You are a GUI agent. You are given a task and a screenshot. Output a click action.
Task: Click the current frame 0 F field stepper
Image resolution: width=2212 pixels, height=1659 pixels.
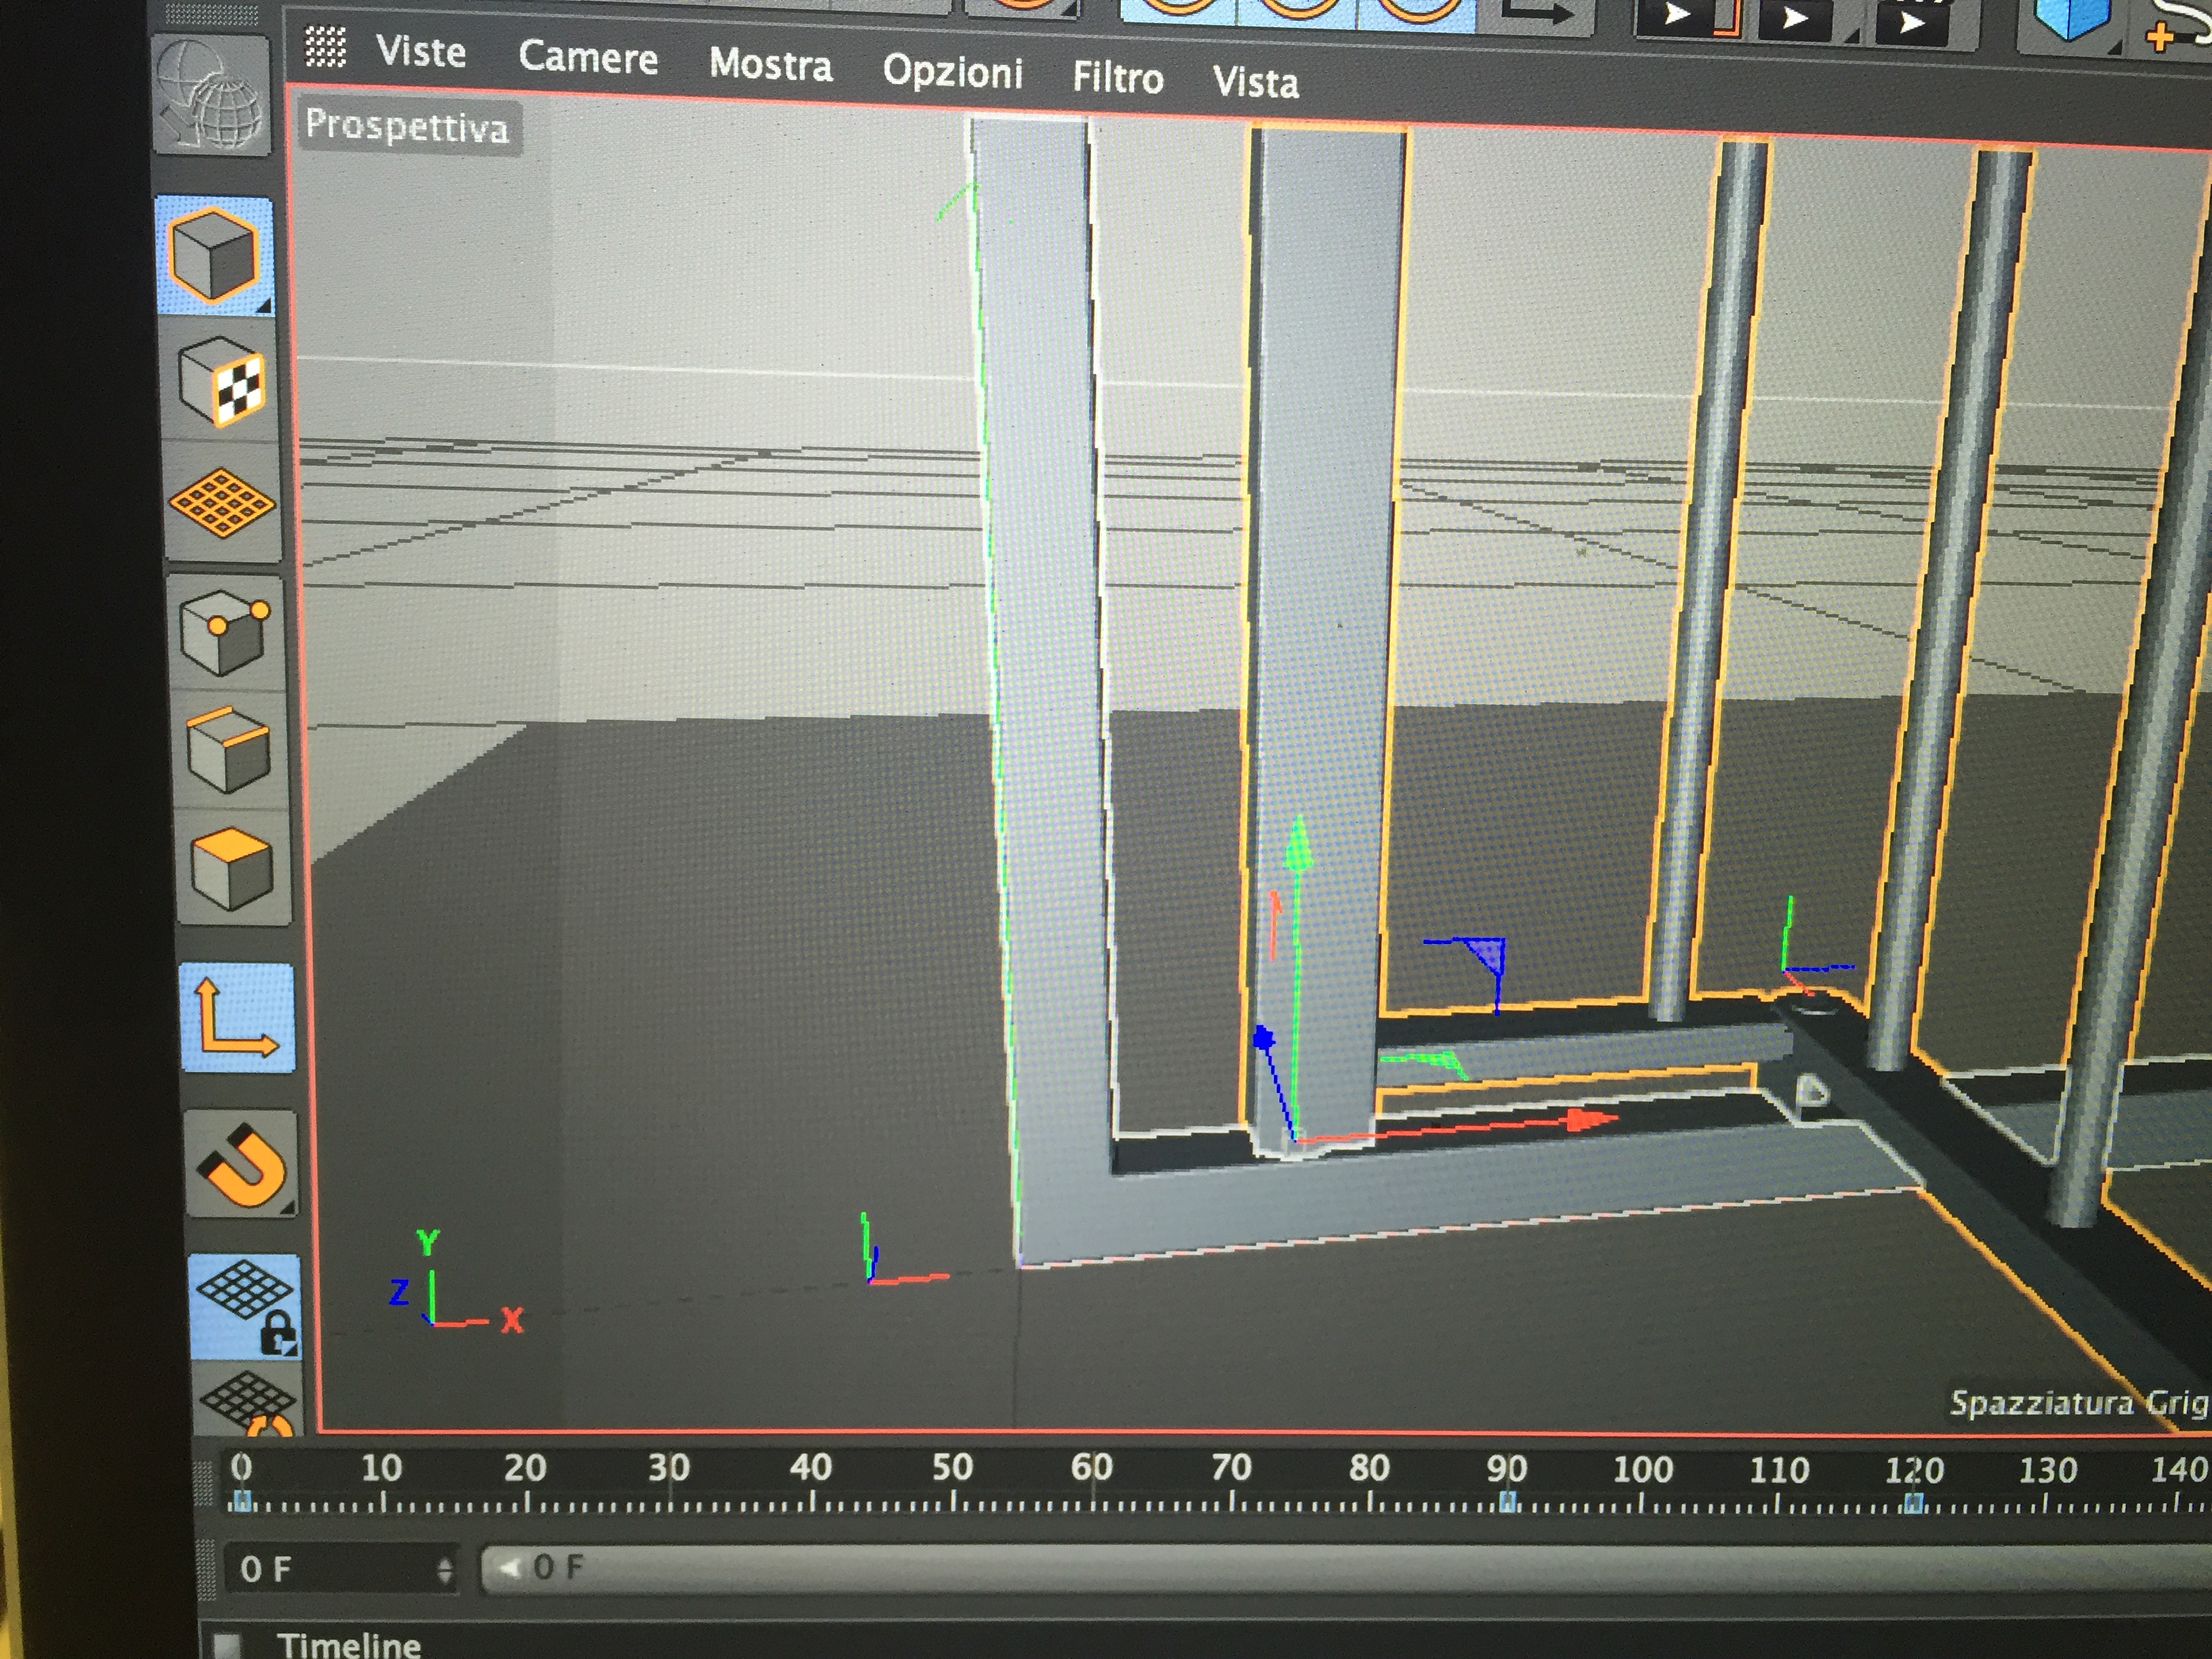click(444, 1570)
